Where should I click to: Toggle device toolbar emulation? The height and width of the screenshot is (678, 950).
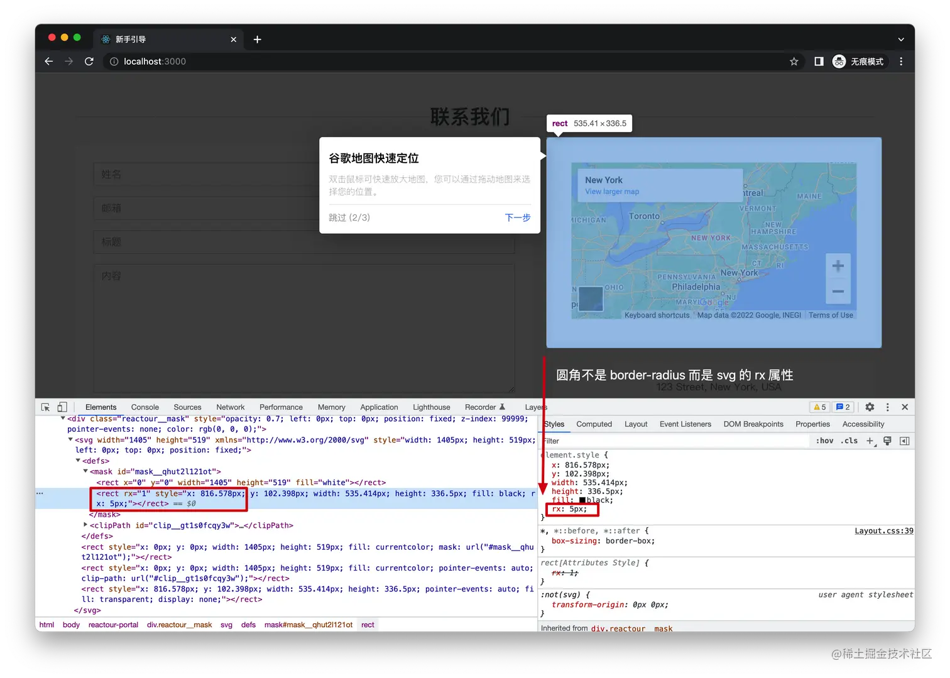62,407
